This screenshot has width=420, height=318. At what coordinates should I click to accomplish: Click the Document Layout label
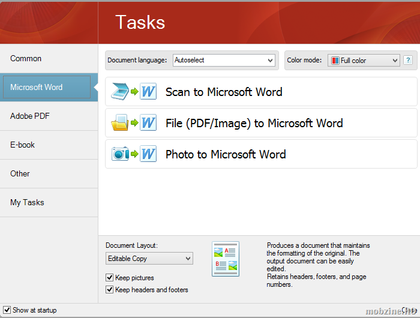coord(131,245)
